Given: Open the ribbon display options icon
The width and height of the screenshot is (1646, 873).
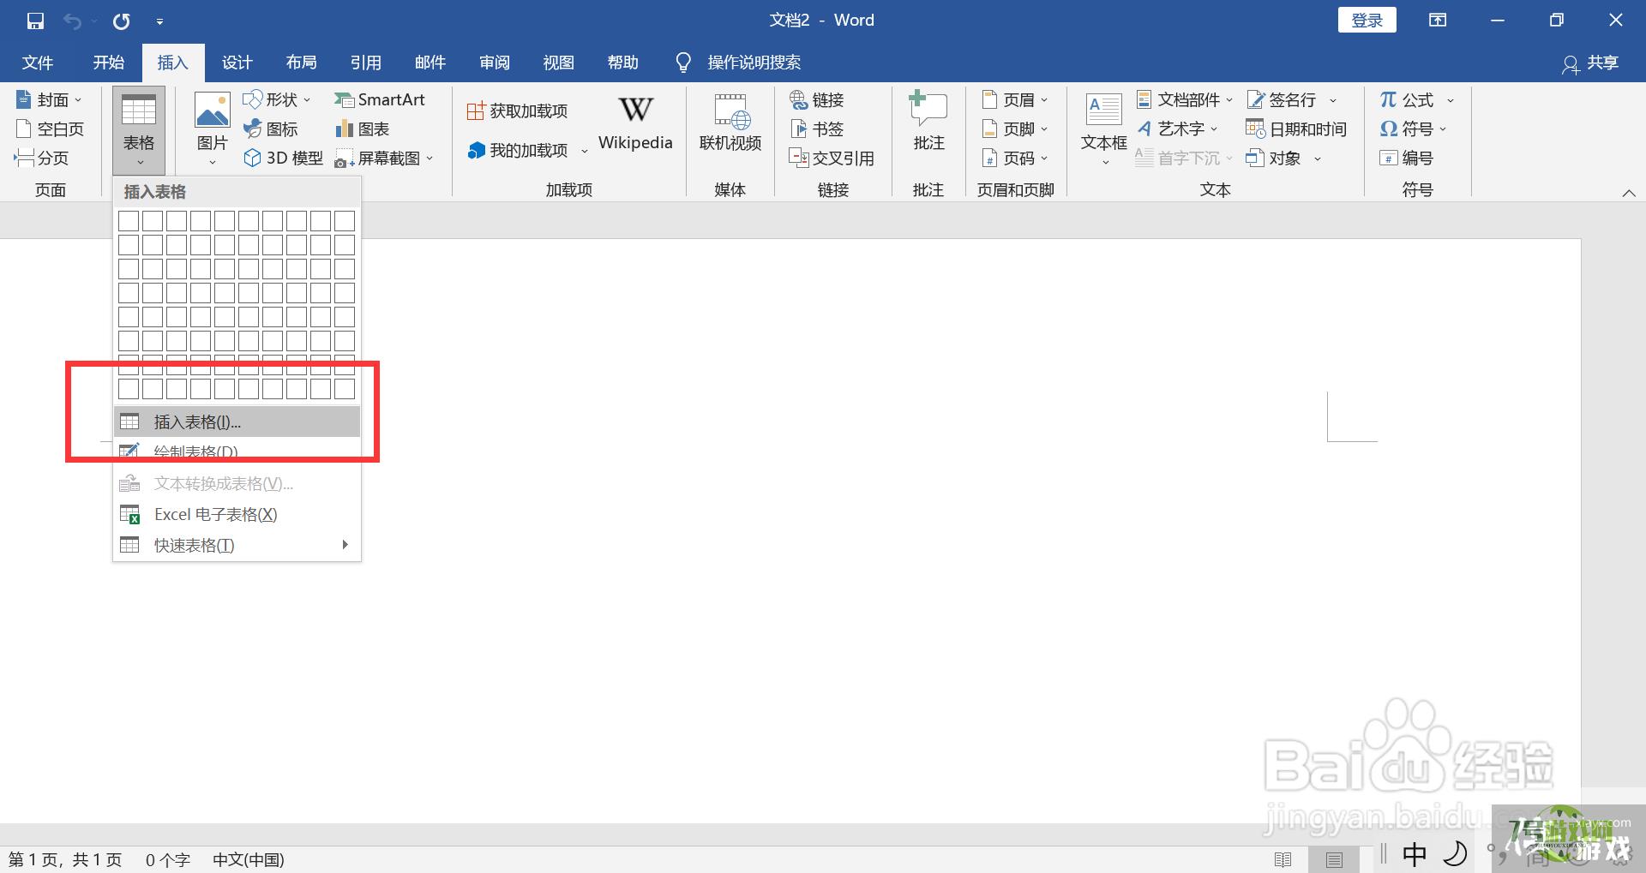Looking at the screenshot, I should [x=1438, y=21].
